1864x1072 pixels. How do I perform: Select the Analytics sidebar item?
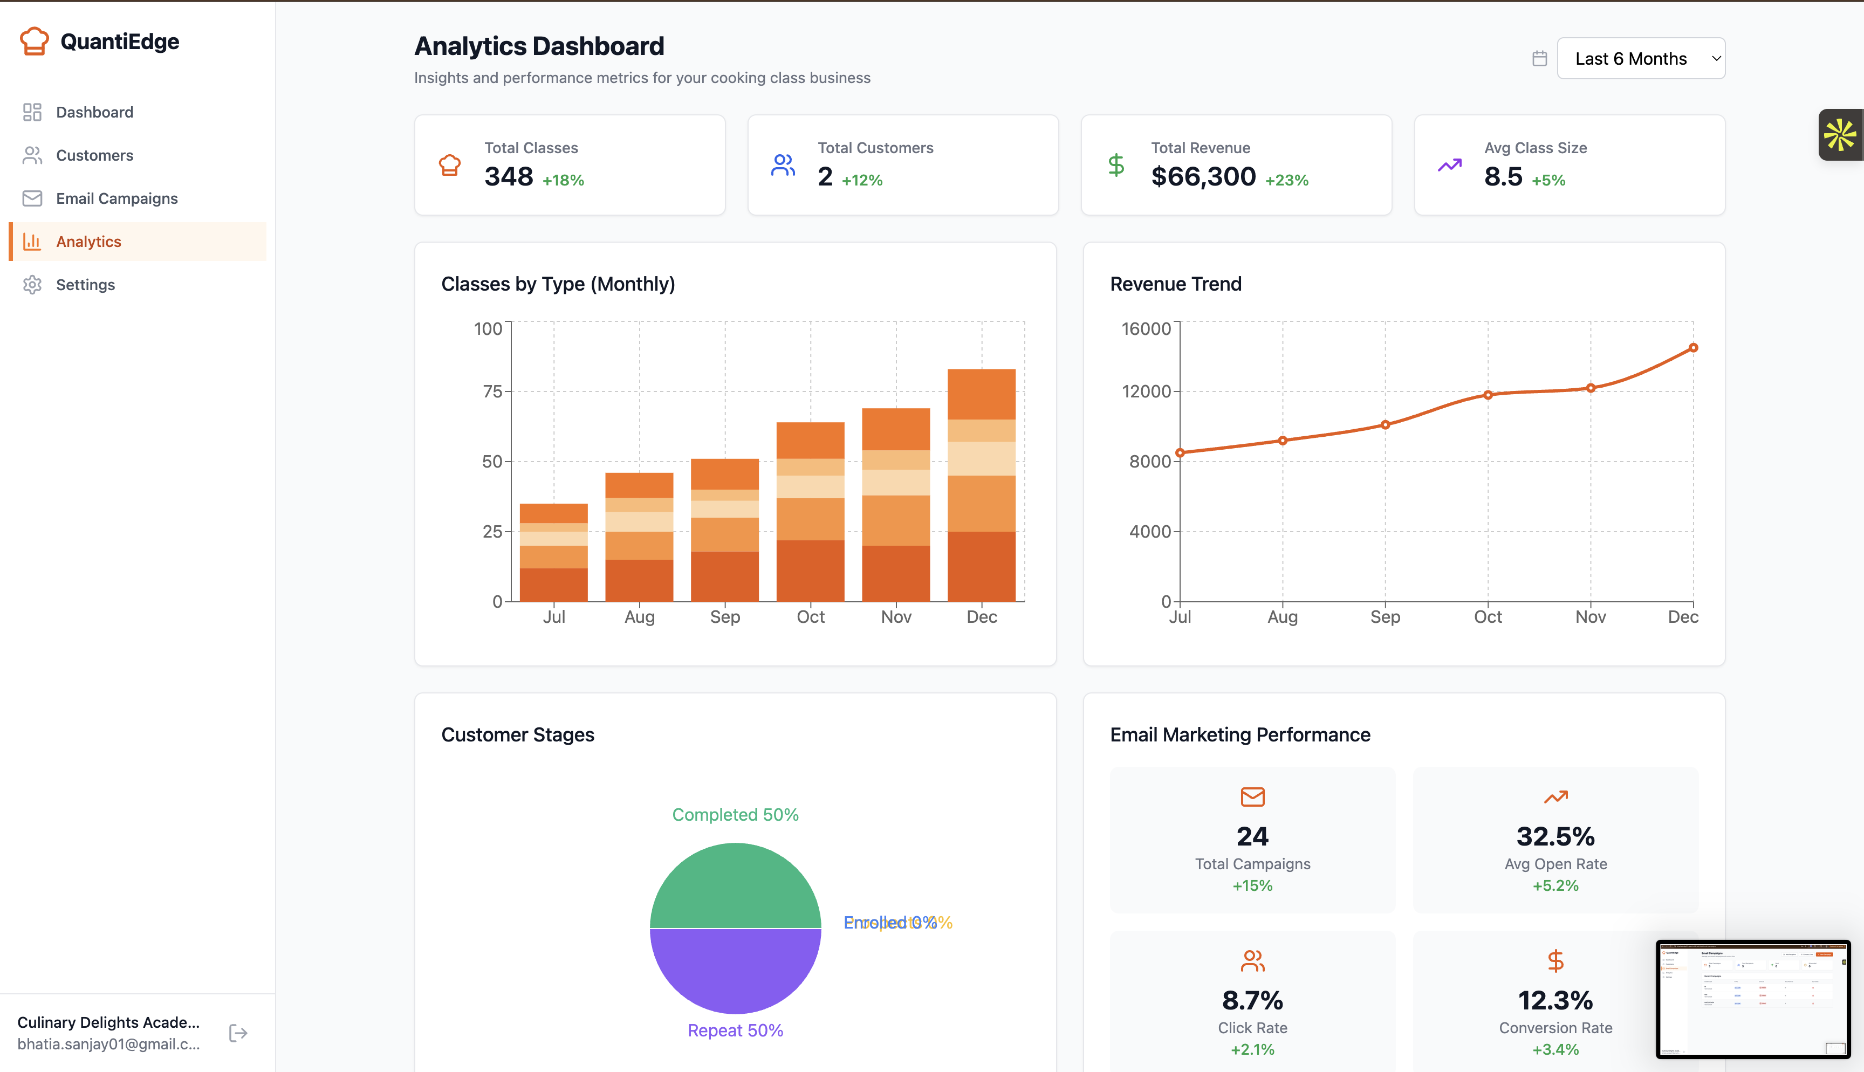(88, 242)
